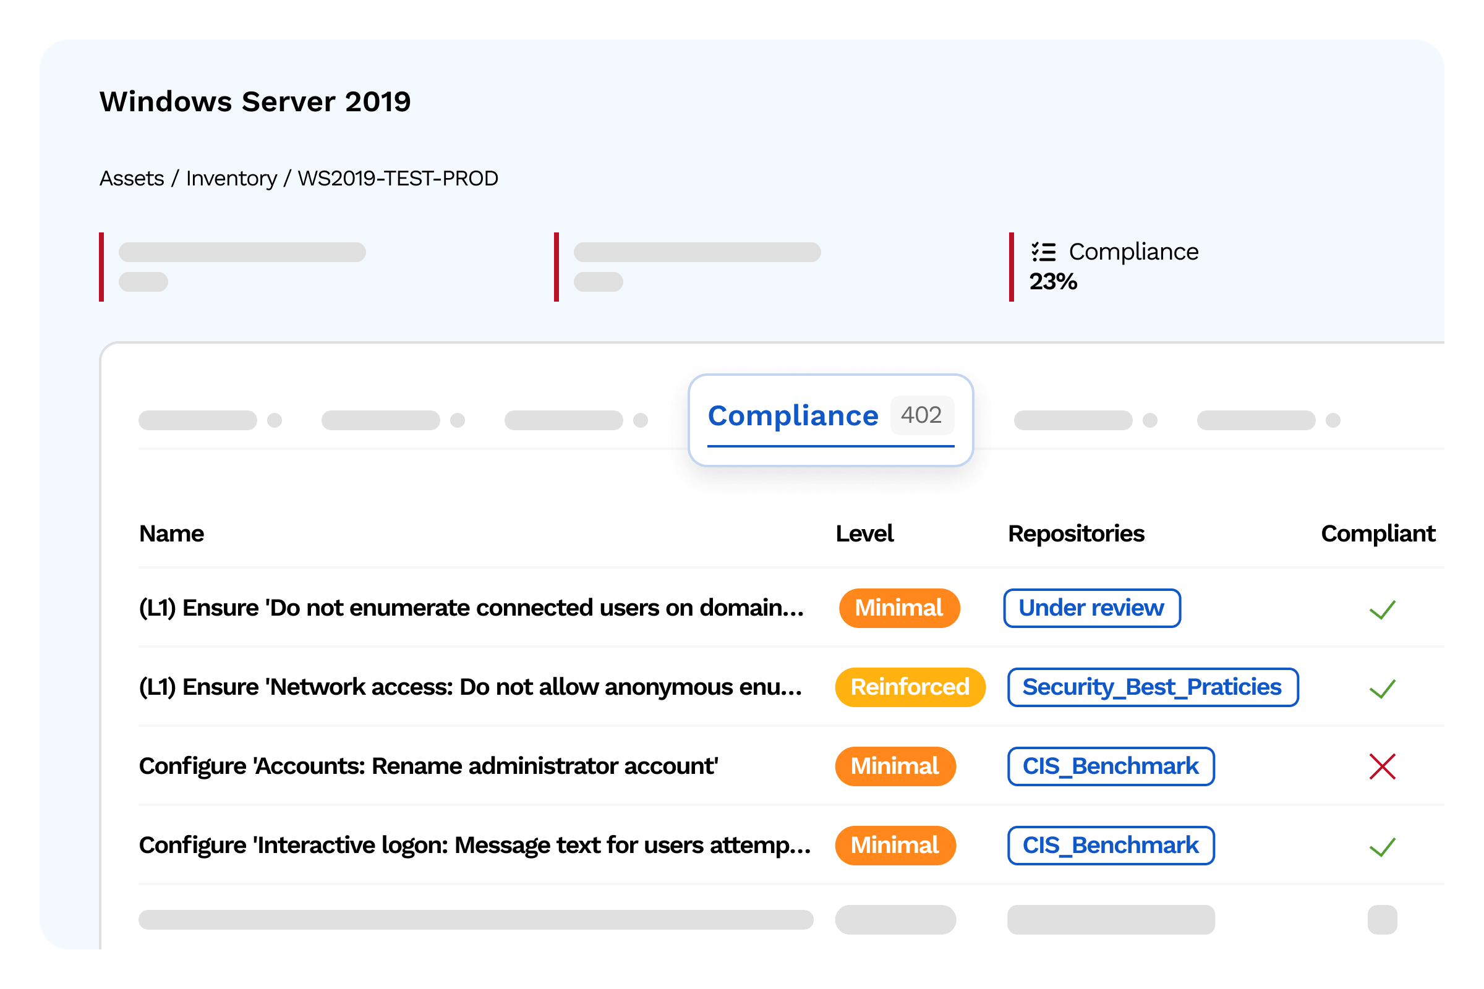Open the Inventory breadcrumb link
The width and height of the screenshot is (1484, 989).
click(231, 179)
